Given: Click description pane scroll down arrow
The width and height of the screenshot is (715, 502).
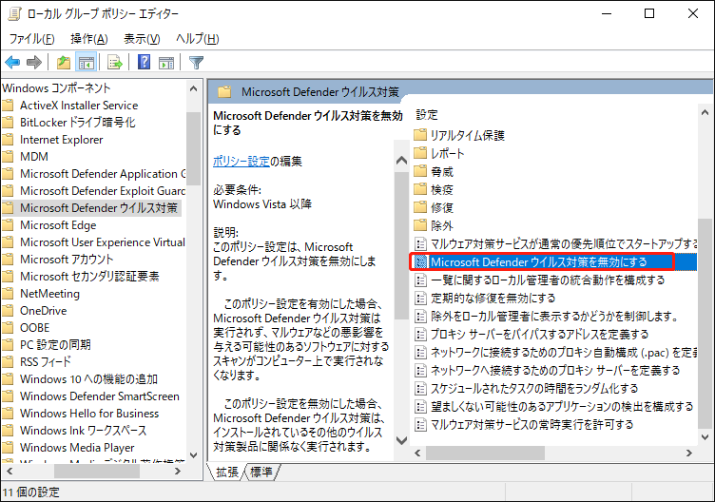Looking at the screenshot, I should (x=401, y=440).
